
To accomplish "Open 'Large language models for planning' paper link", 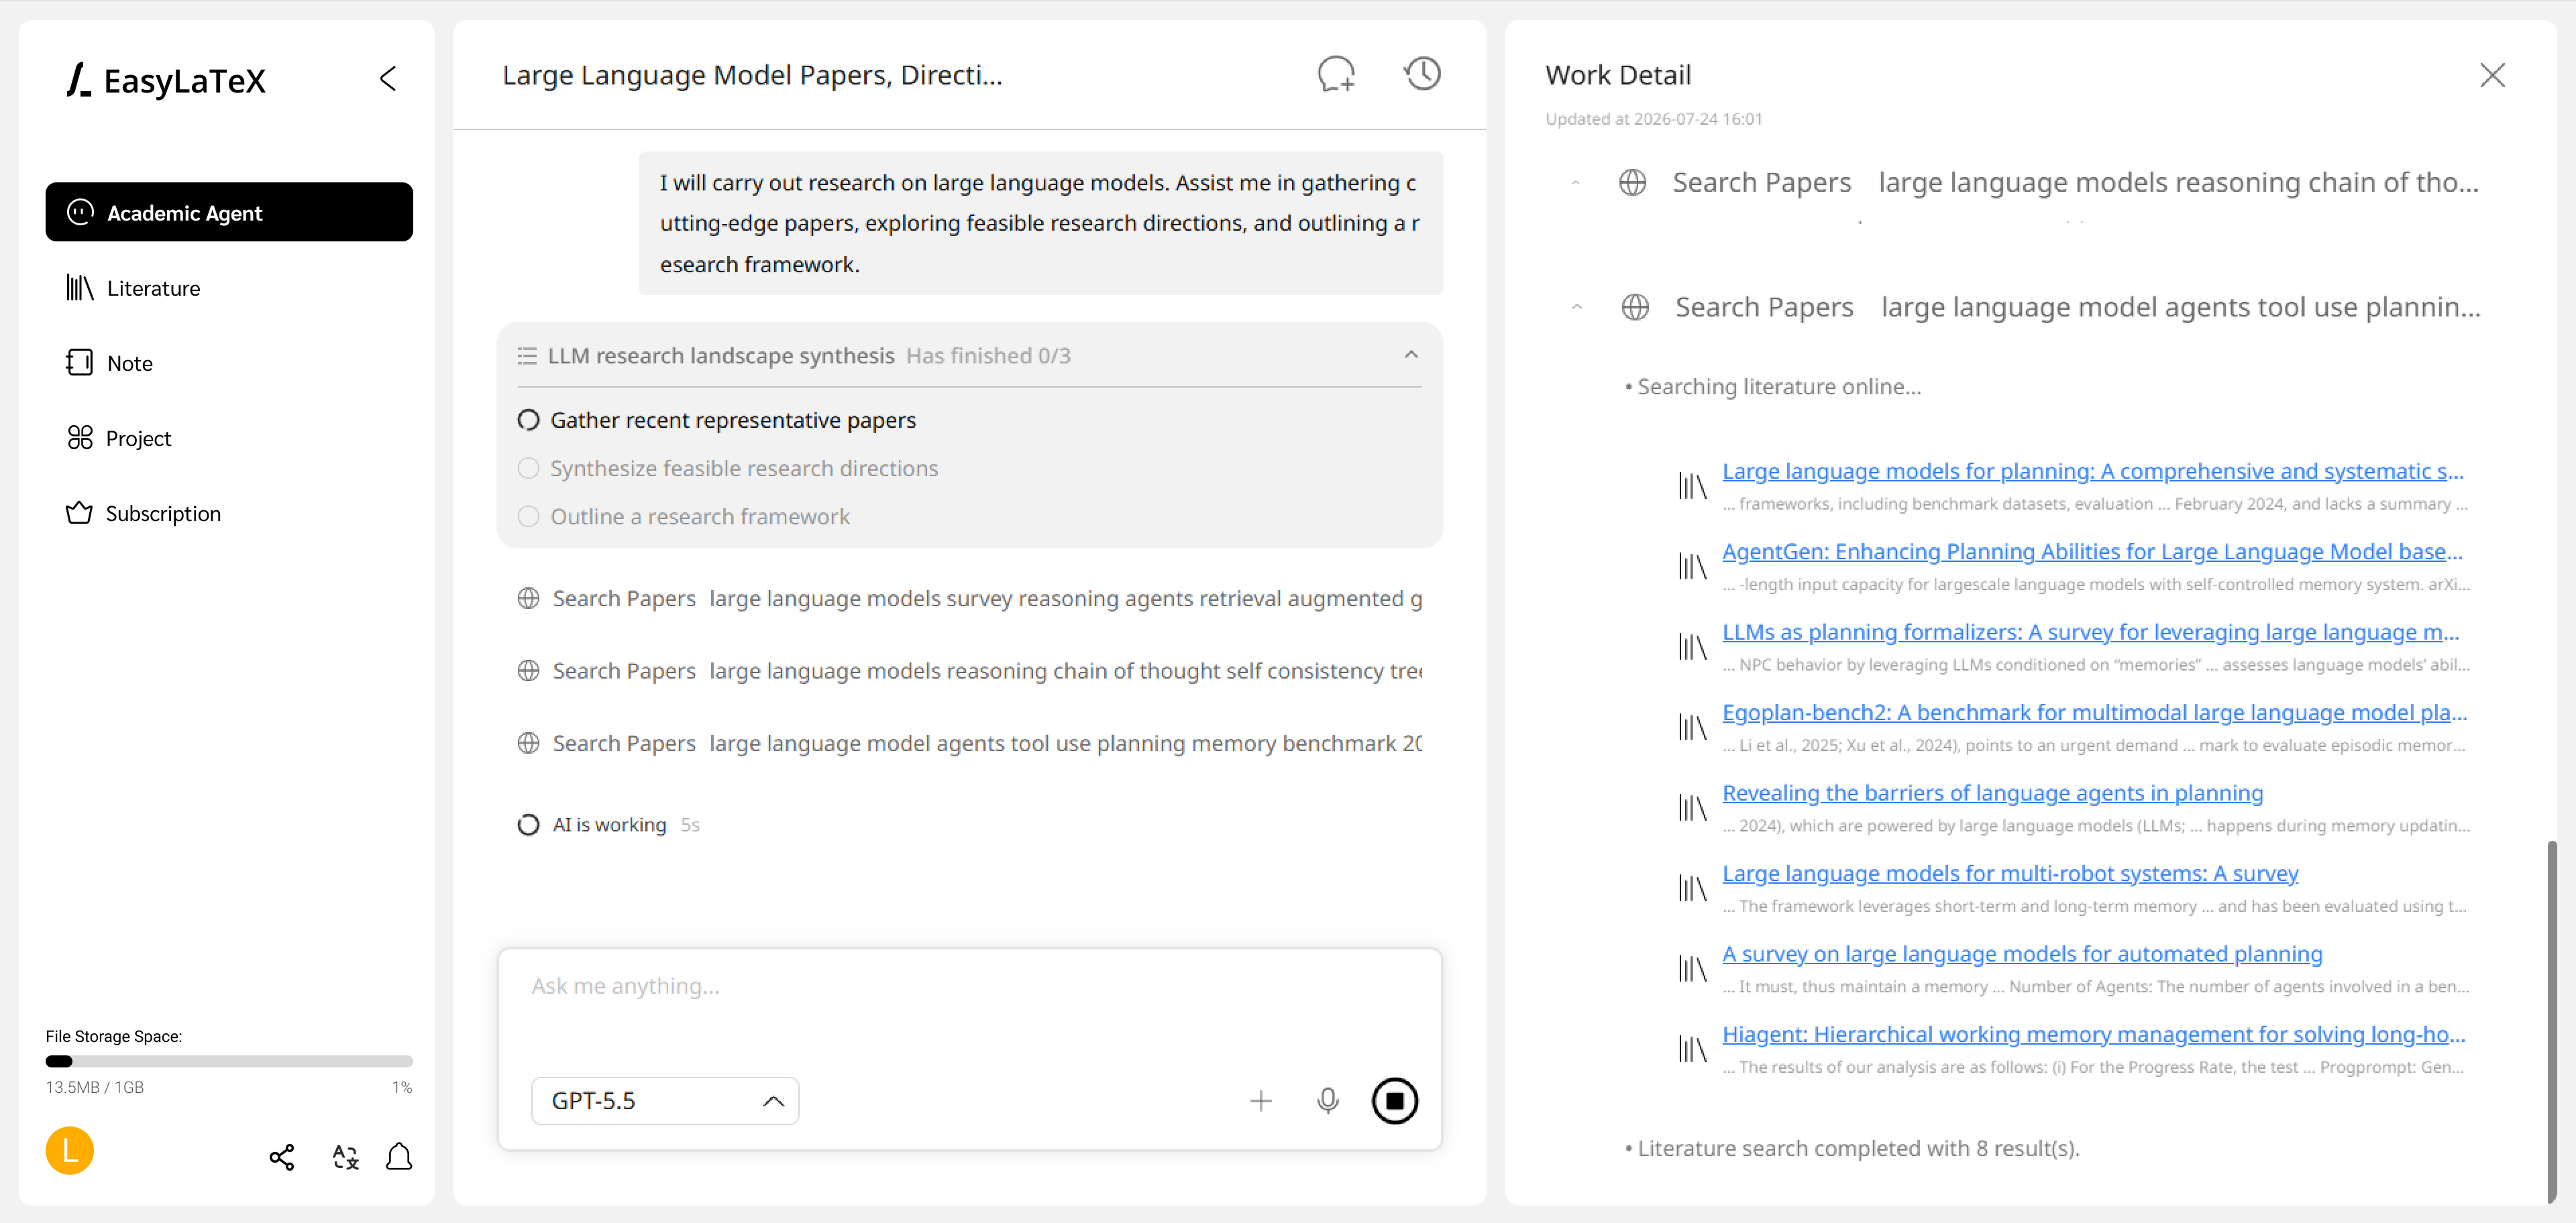I will (x=2092, y=471).
